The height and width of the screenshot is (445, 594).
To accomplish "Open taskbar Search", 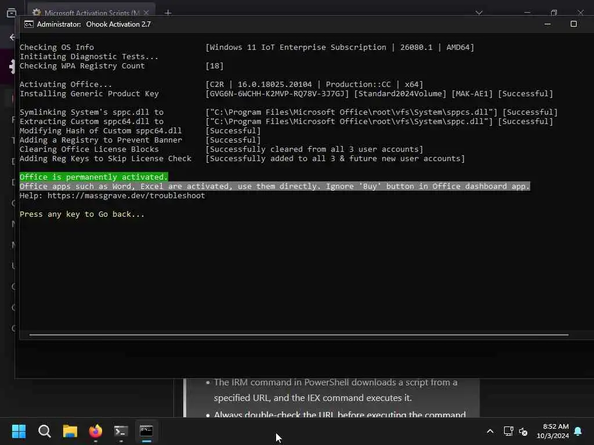I will coord(44,431).
